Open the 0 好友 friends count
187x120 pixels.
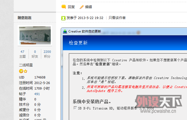(35, 54)
